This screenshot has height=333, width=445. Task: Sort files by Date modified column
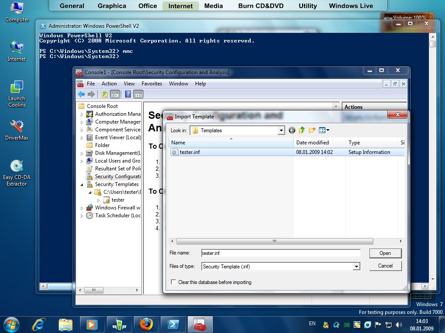[319, 142]
